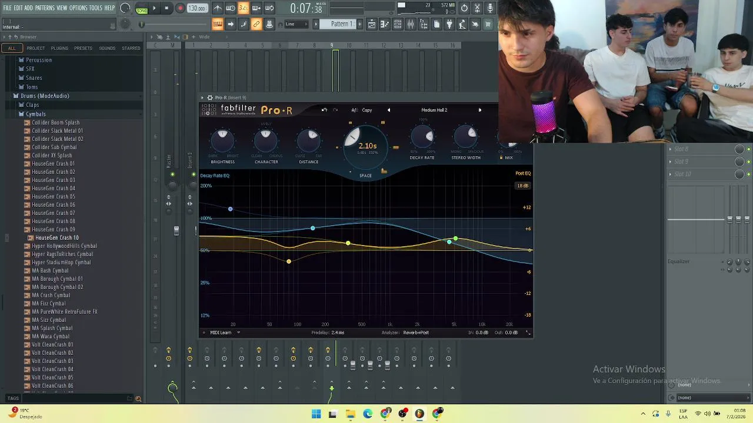Open the TOOLS menu

pyautogui.click(x=96, y=8)
